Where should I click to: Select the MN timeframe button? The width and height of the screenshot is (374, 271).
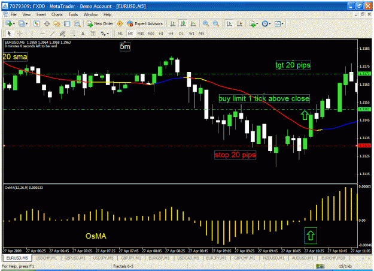pos(202,34)
